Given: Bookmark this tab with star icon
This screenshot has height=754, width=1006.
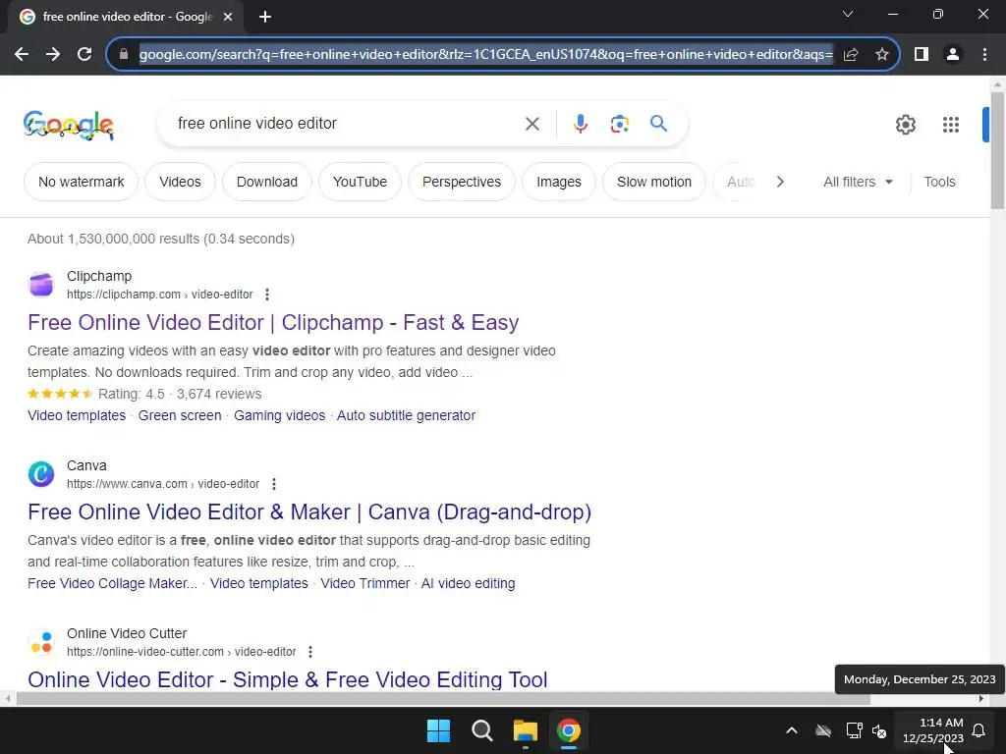Looking at the screenshot, I should point(882,55).
